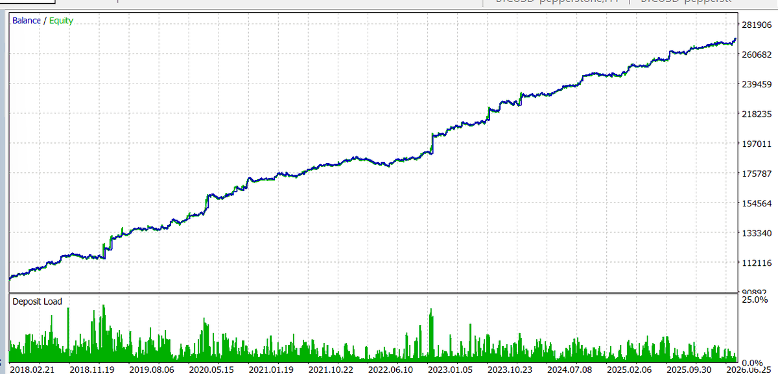Click the 2022.06.10 date label
778x374 pixels.
(390, 369)
